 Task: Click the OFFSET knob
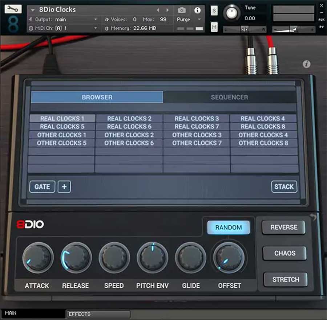tap(229, 258)
